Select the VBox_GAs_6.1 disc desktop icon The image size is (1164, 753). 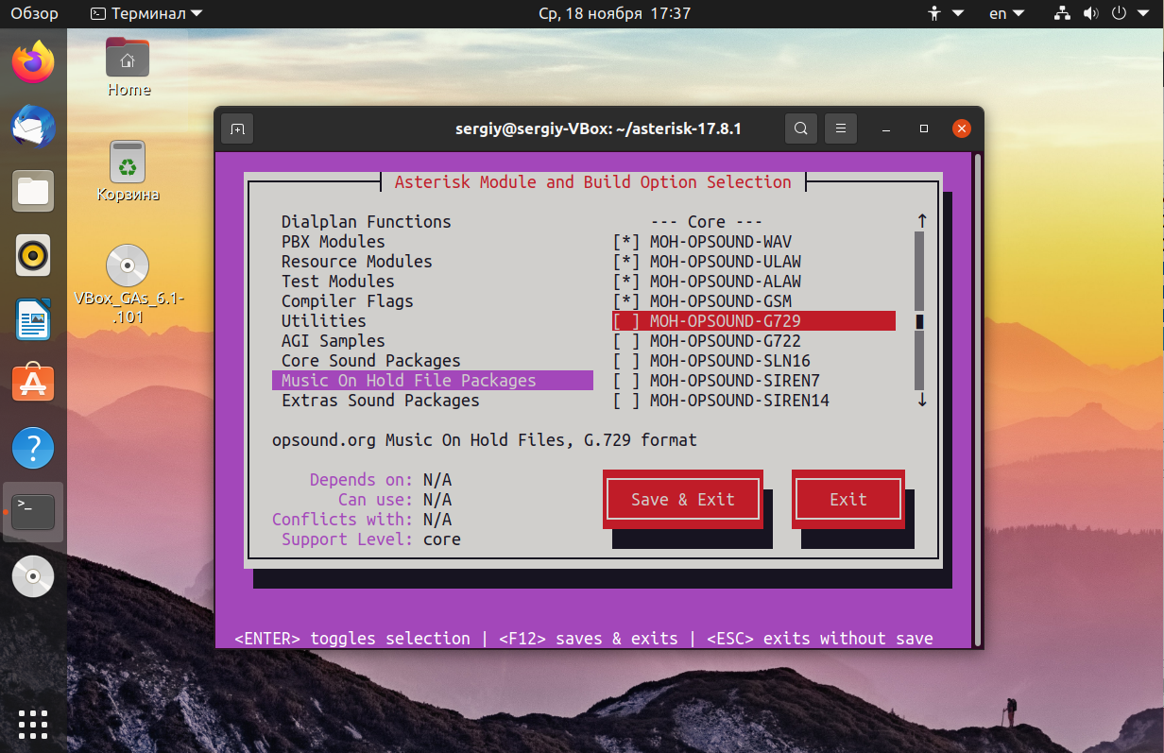[x=128, y=283]
